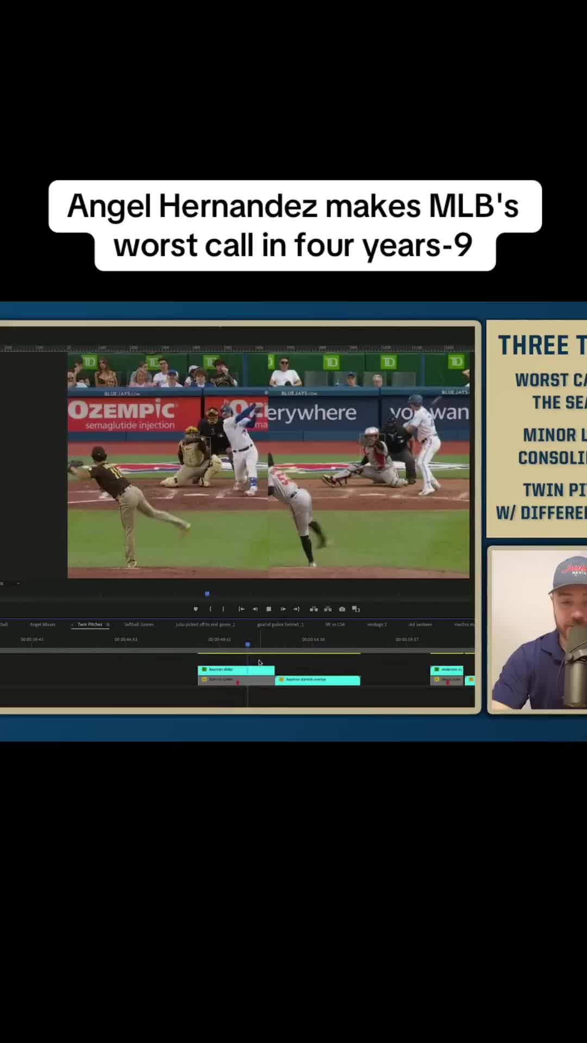Click the Extract button in monitor controls

coord(328,609)
